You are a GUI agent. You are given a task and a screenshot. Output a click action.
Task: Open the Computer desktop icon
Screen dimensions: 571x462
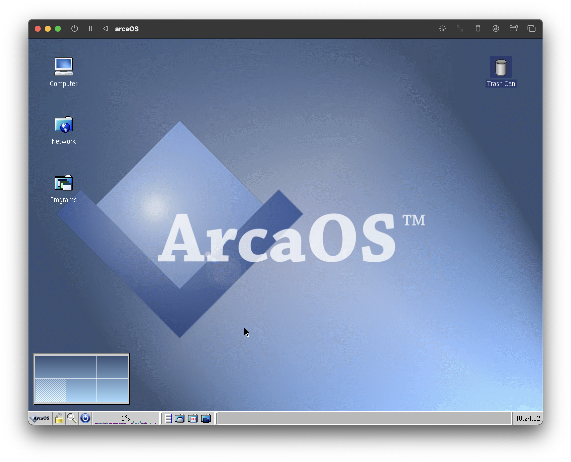(64, 67)
